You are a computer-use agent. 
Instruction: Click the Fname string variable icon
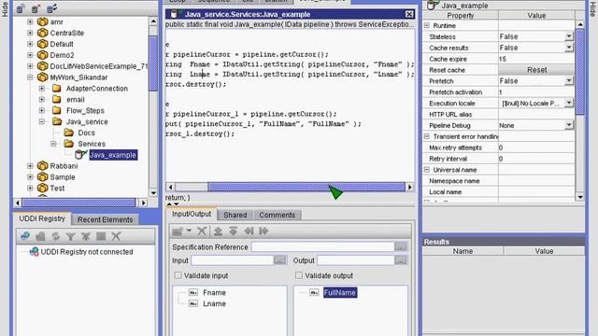tap(193, 292)
